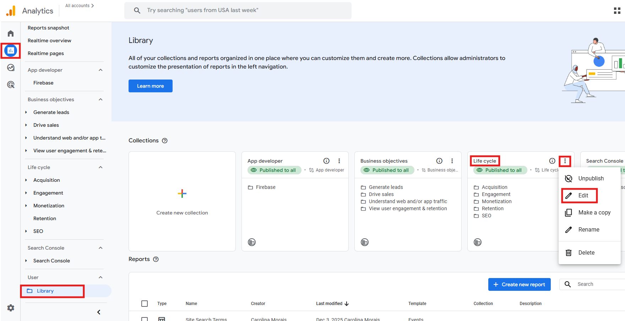Image resolution: width=625 pixels, height=321 pixels.
Task: Show info for App developer collection
Action: [326, 161]
